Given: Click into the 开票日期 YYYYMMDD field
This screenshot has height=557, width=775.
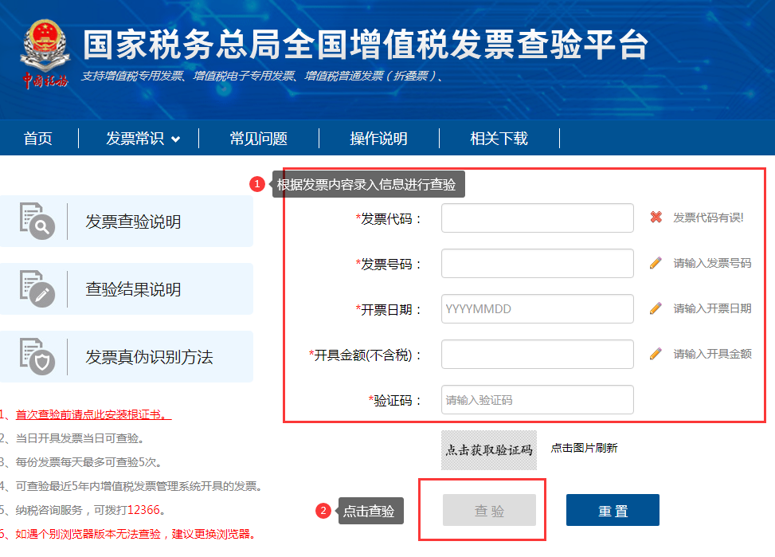Looking at the screenshot, I should coord(537,309).
